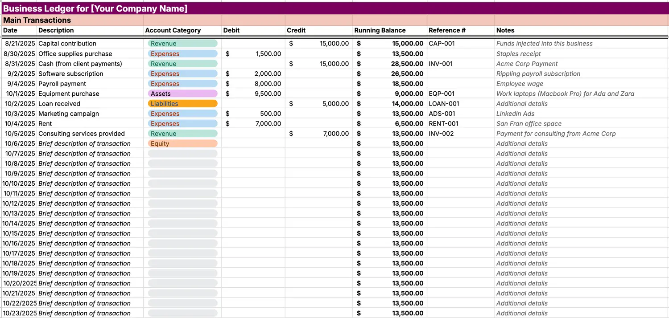Select the EQP-001 reference cell
The image size is (669, 318).
click(461, 94)
